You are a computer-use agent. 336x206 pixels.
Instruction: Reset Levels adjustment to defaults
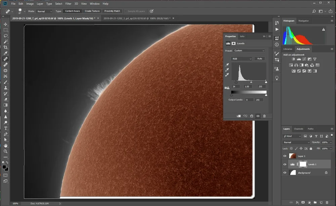252,116
